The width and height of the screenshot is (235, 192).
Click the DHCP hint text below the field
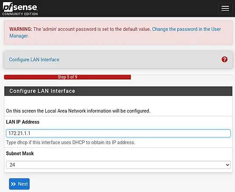click(x=71, y=143)
